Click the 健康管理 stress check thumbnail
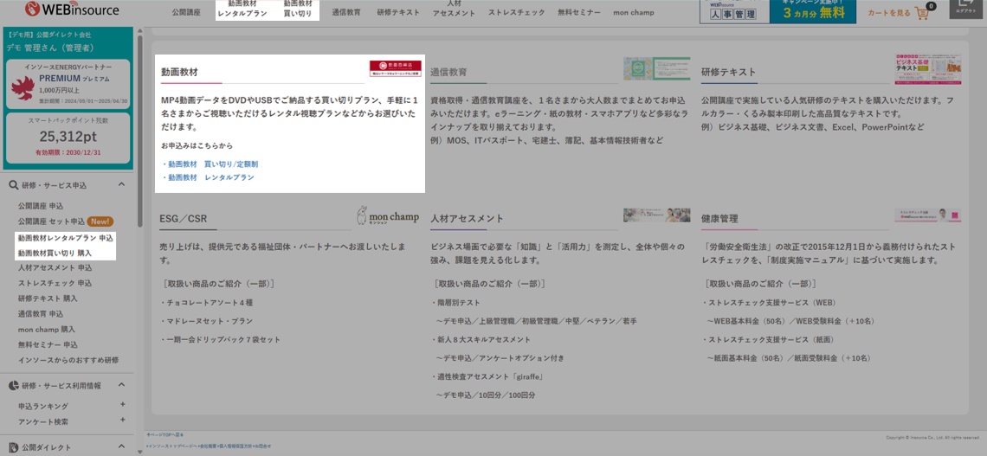Screen dimensions: 987x456 coord(928,215)
